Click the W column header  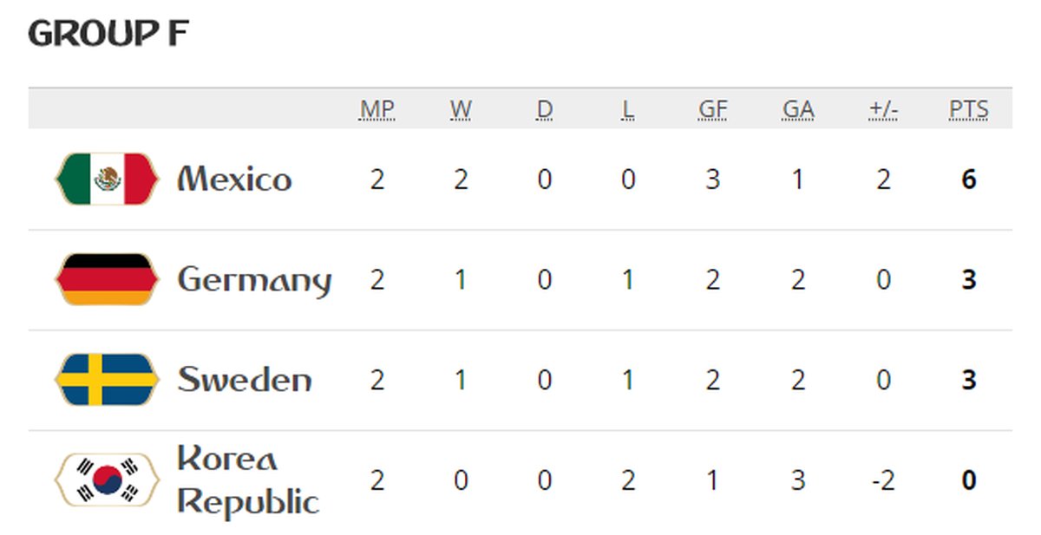click(461, 110)
